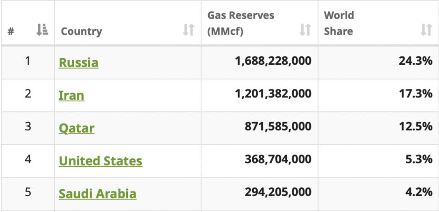Click the 'Country' header label text
The image size is (439, 212).
[x=81, y=32]
